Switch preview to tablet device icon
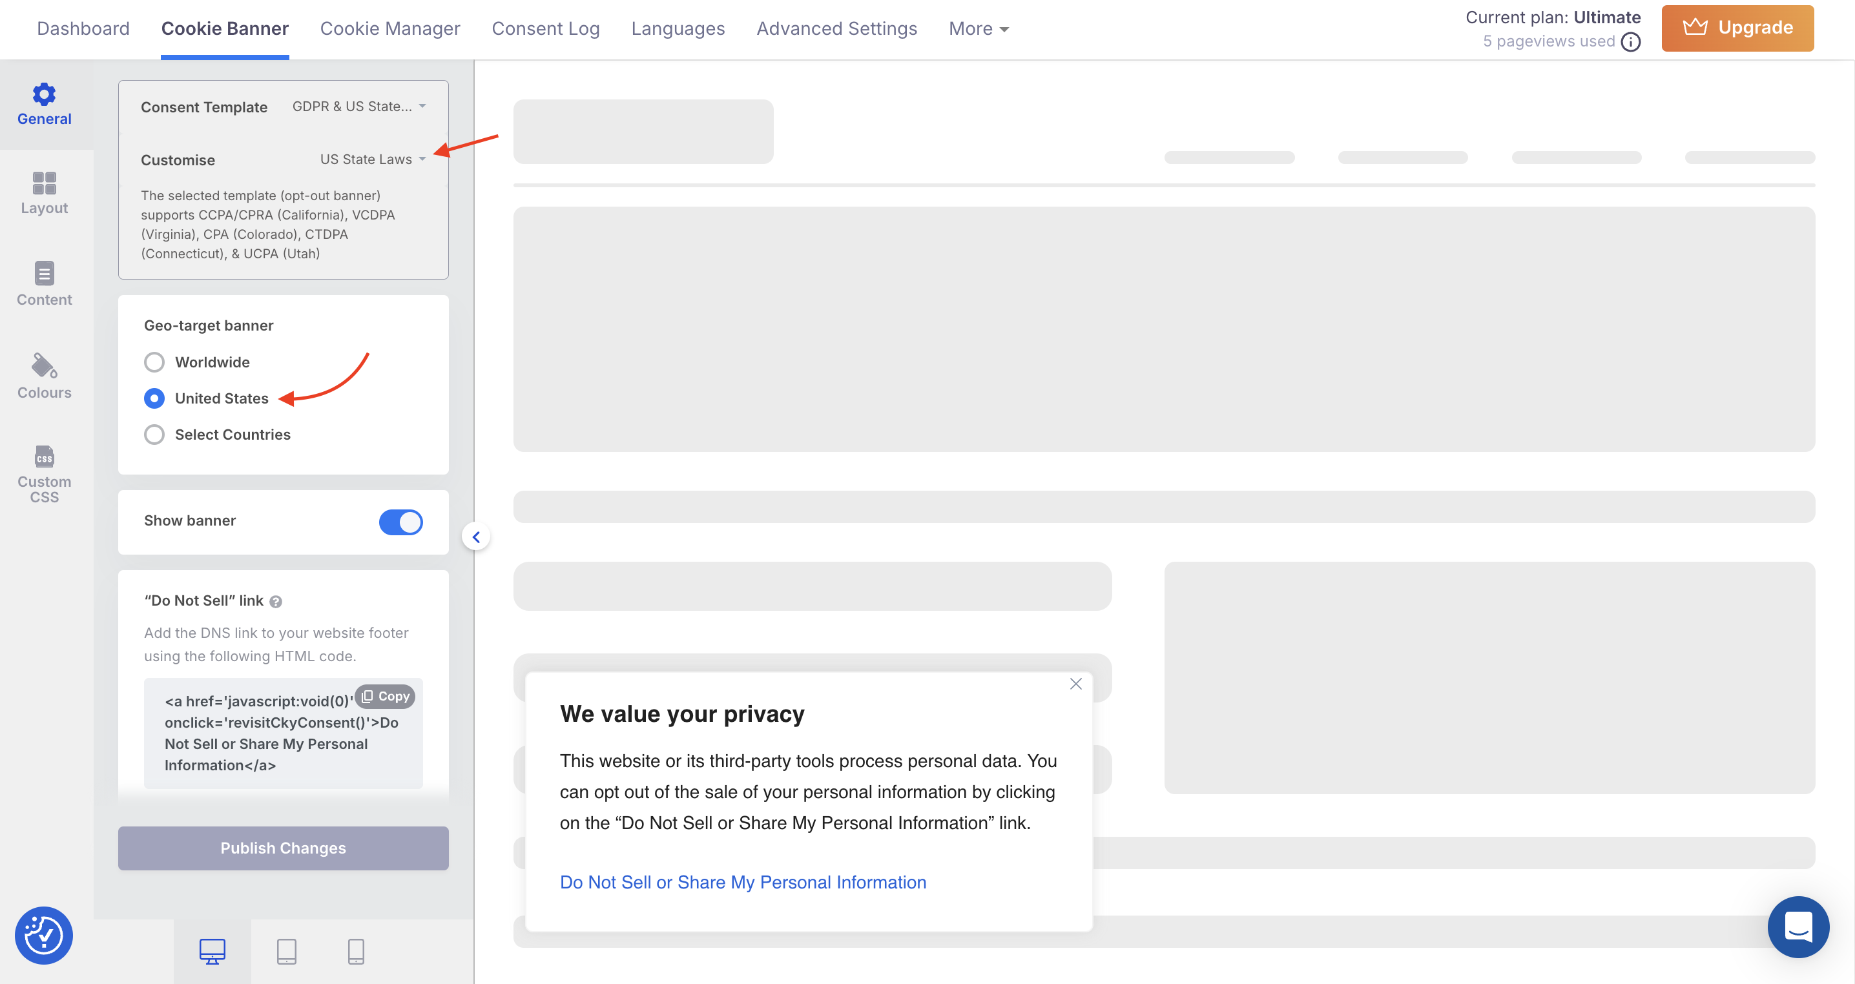The width and height of the screenshot is (1855, 984). (x=287, y=951)
